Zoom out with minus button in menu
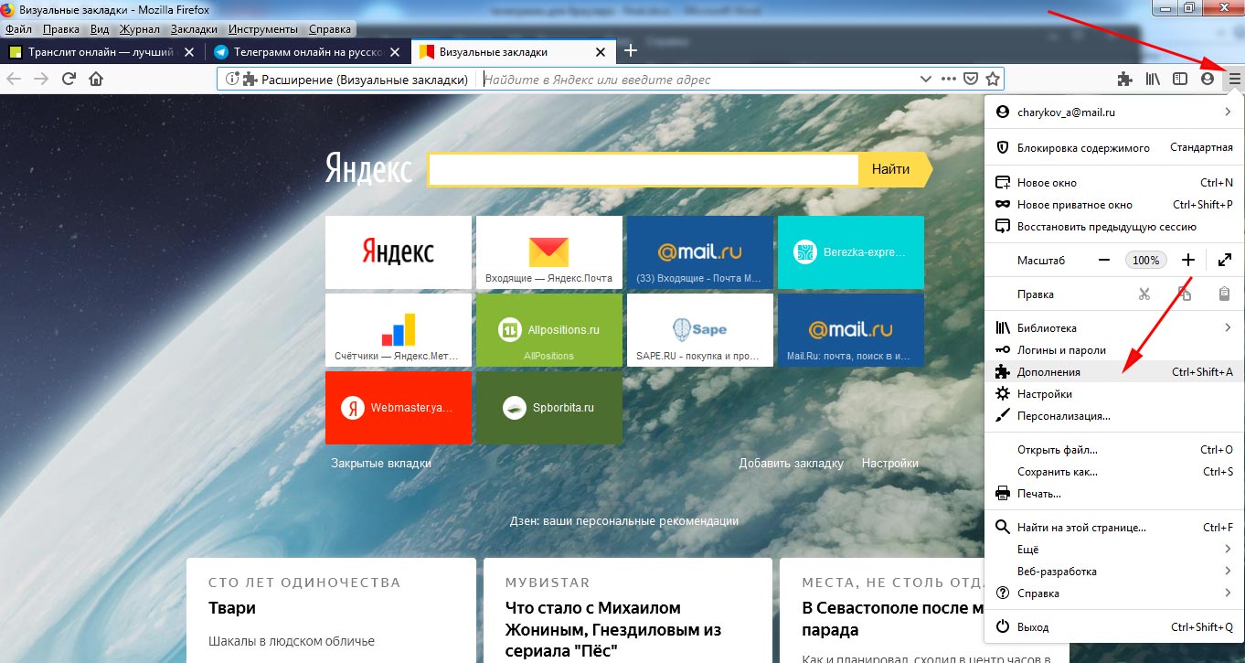Screen dimensions: 1245x663 [1103, 261]
